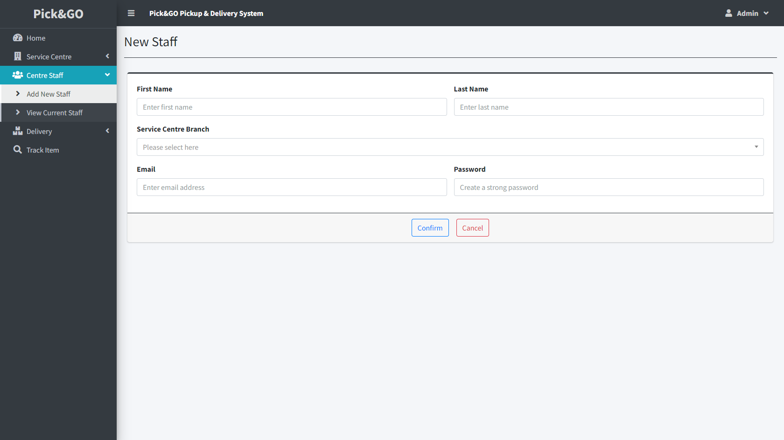The width and height of the screenshot is (784, 440).
Task: Click the Admin username label
Action: pos(747,14)
